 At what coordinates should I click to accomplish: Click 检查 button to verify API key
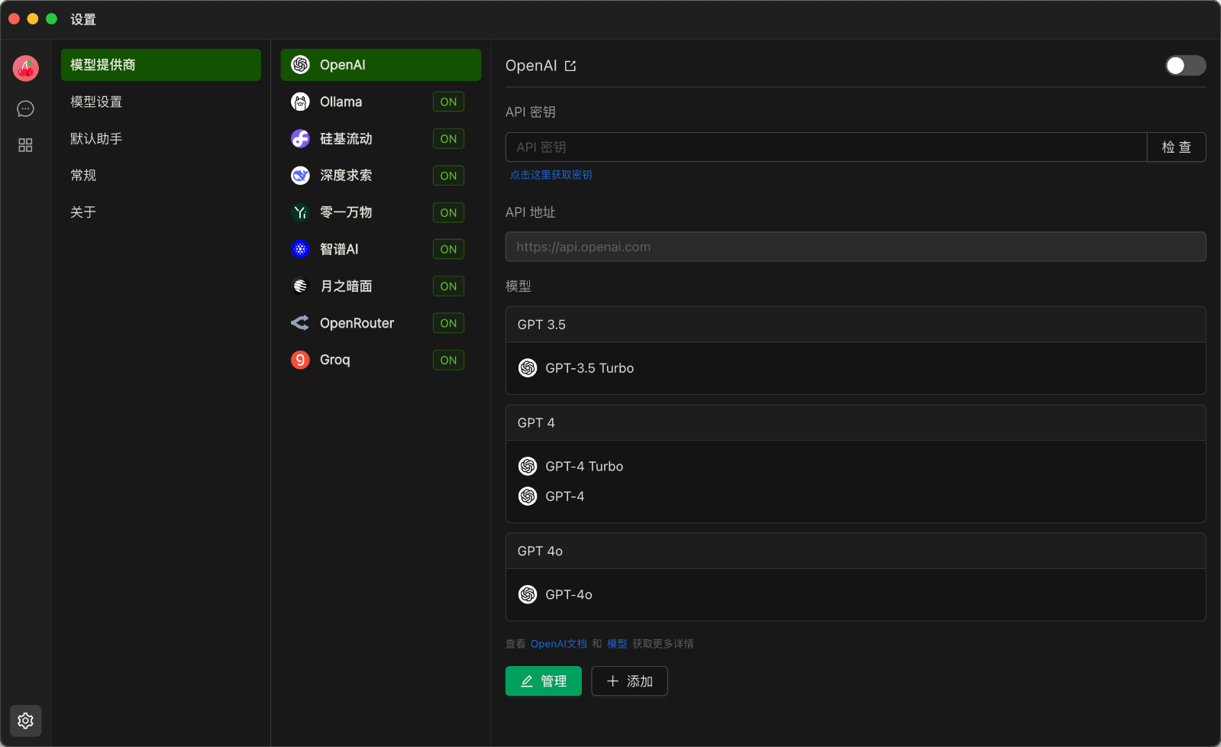[1177, 147]
